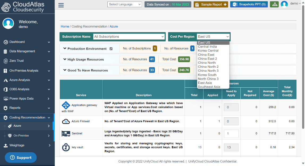
Task: Click the CloudAtlas Cloudsecurity logo
Action: point(23,7)
